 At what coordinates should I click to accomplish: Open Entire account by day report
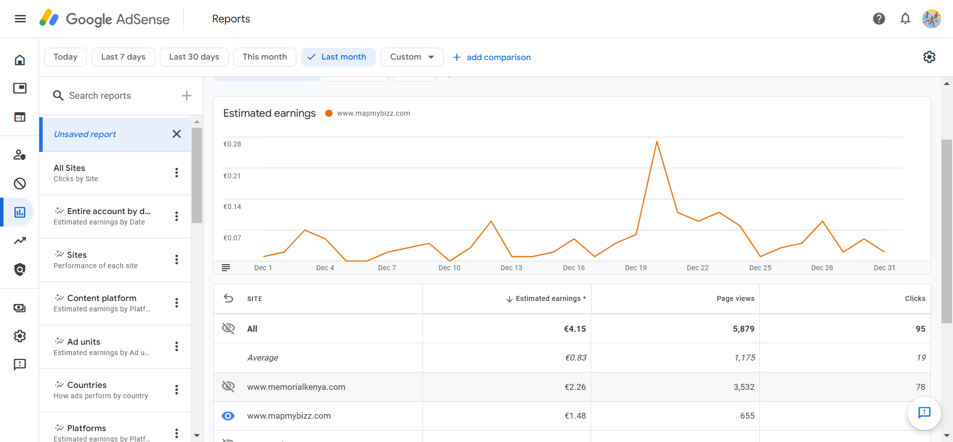tap(115, 217)
